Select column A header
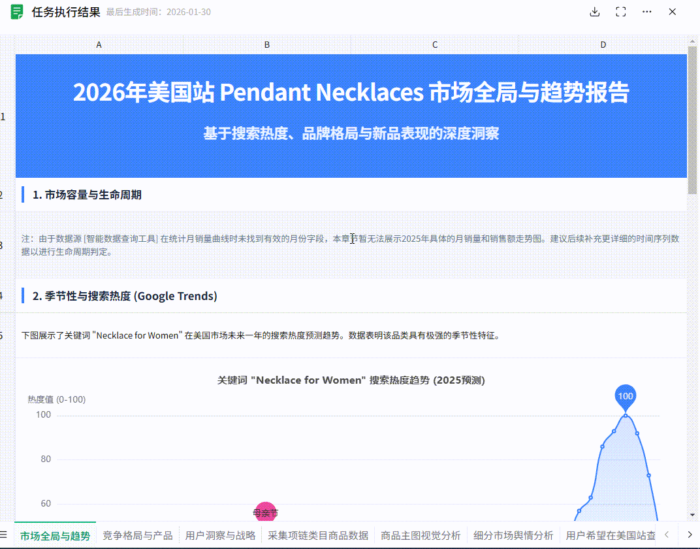This screenshot has width=700, height=549. [x=99, y=44]
